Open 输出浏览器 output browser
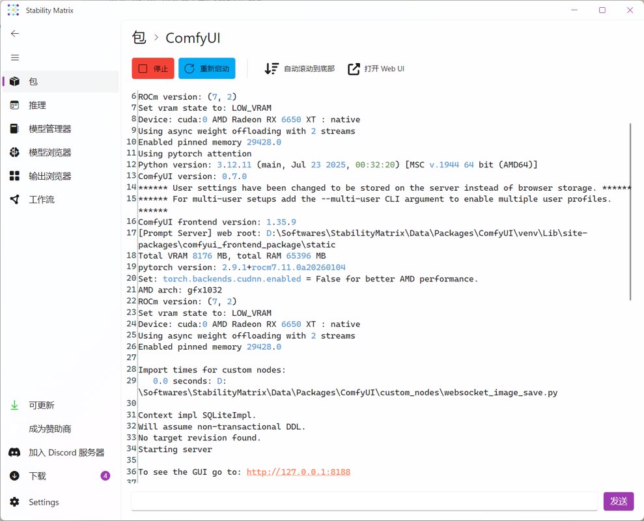 61,176
